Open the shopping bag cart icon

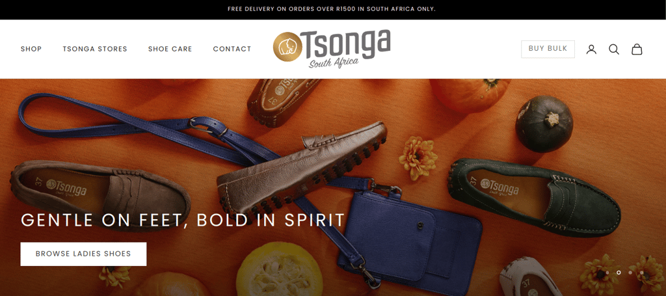coord(637,49)
